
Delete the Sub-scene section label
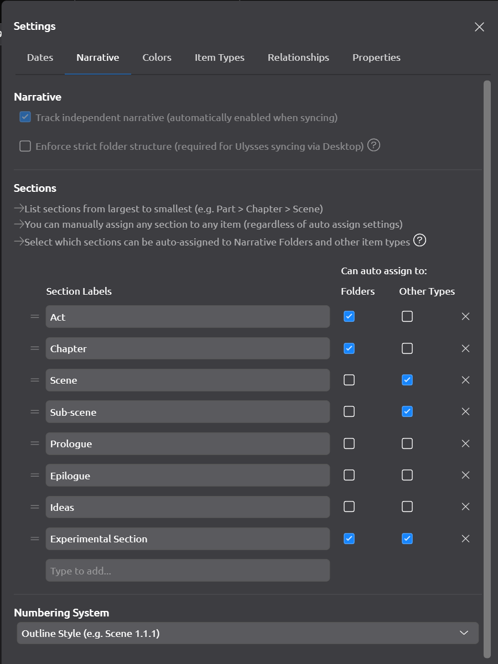coord(465,412)
